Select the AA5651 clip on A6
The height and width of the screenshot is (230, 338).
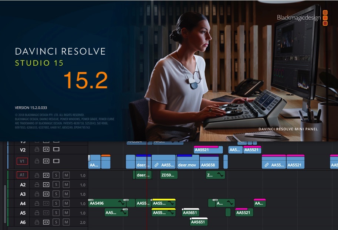coord(199,222)
